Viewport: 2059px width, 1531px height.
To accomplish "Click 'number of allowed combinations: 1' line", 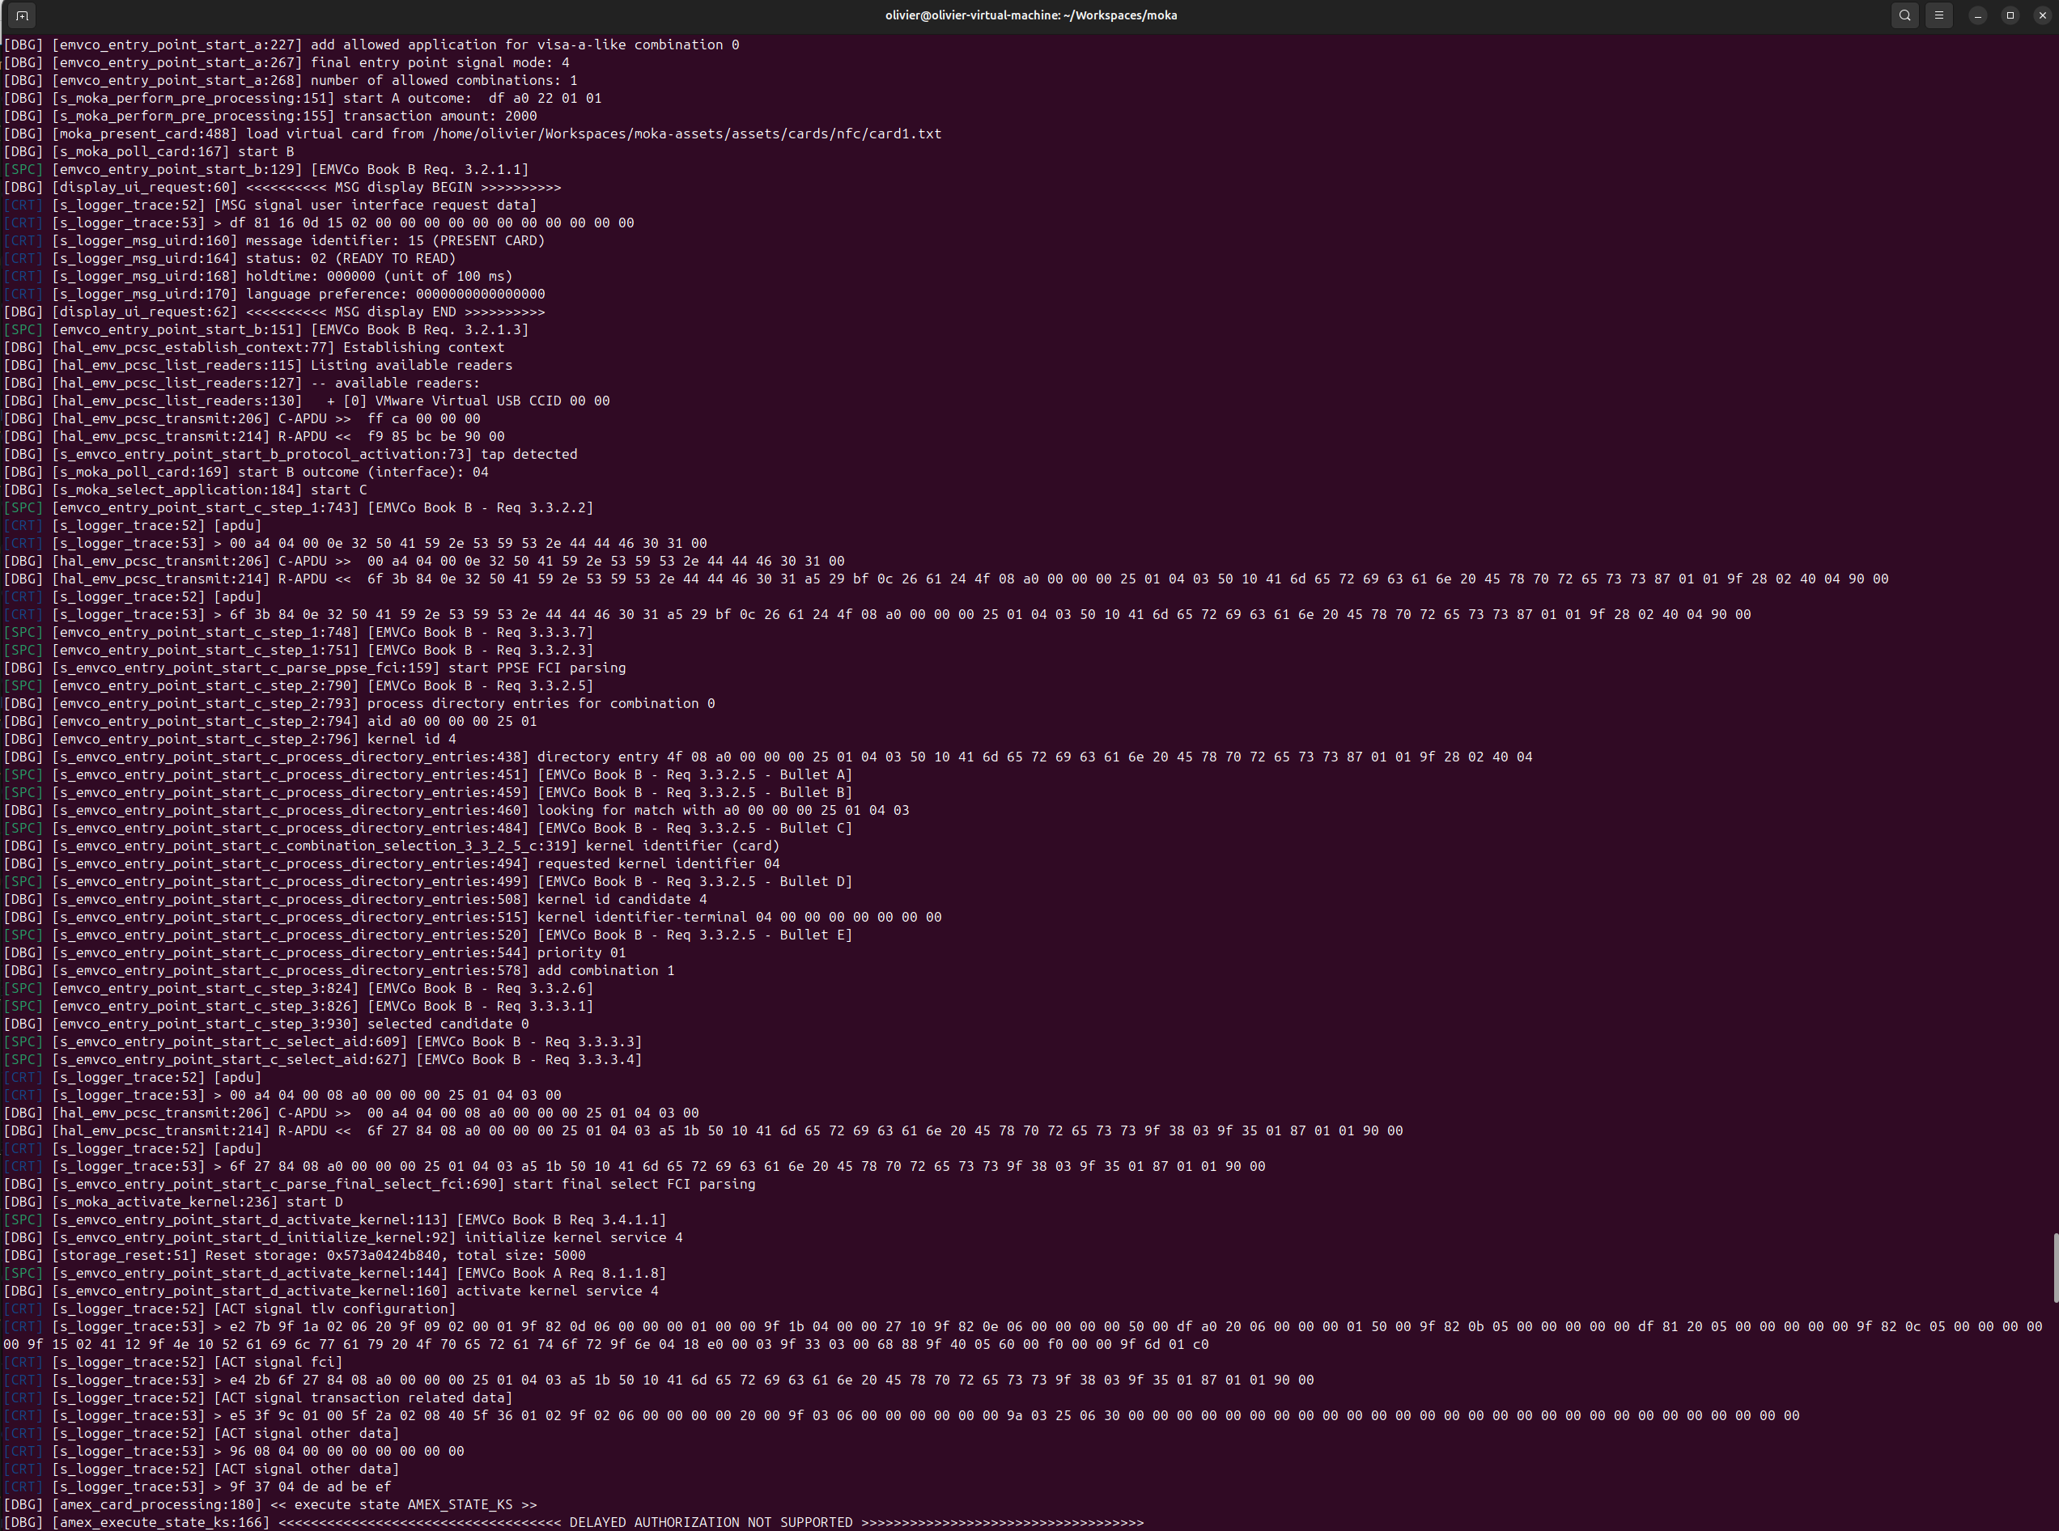I will point(291,81).
